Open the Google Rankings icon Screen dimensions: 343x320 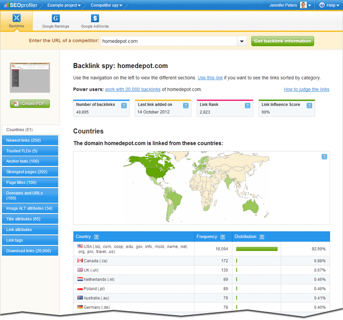(56, 18)
